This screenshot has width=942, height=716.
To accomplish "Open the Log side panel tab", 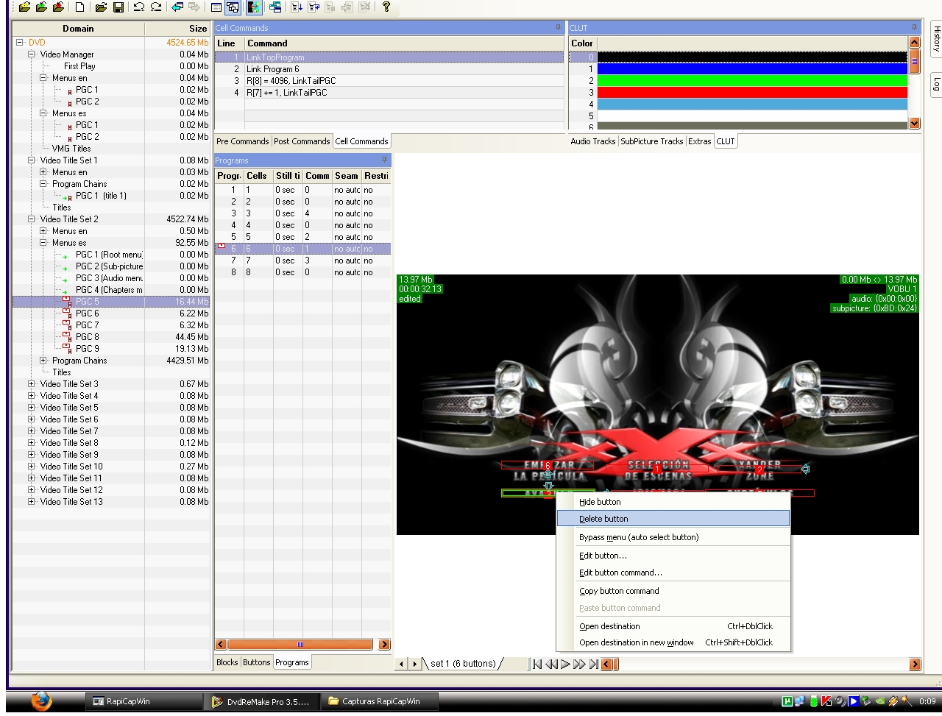I will pyautogui.click(x=936, y=83).
